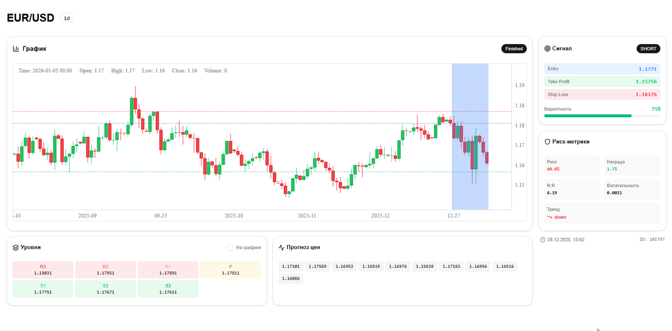Click the down-trend arrow icon under Тренд

pos(549,217)
